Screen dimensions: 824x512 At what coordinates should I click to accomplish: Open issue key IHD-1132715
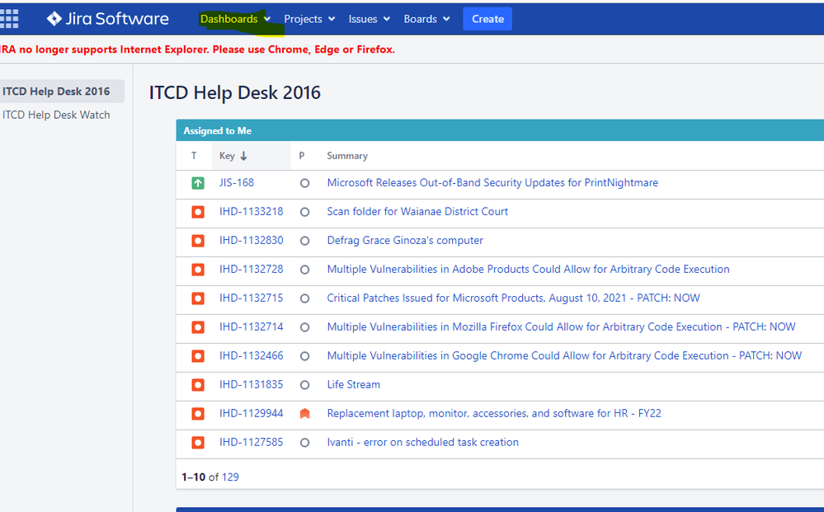point(252,298)
